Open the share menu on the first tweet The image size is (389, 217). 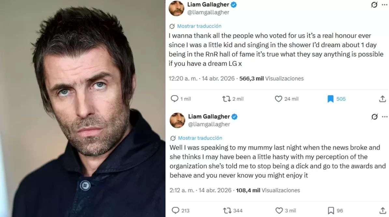pyautogui.click(x=382, y=99)
